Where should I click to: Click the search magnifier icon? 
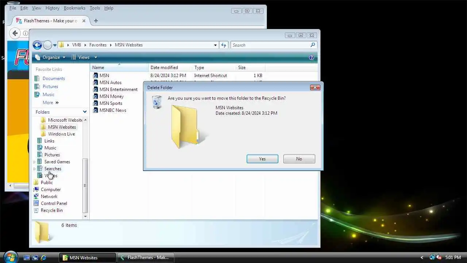313,45
